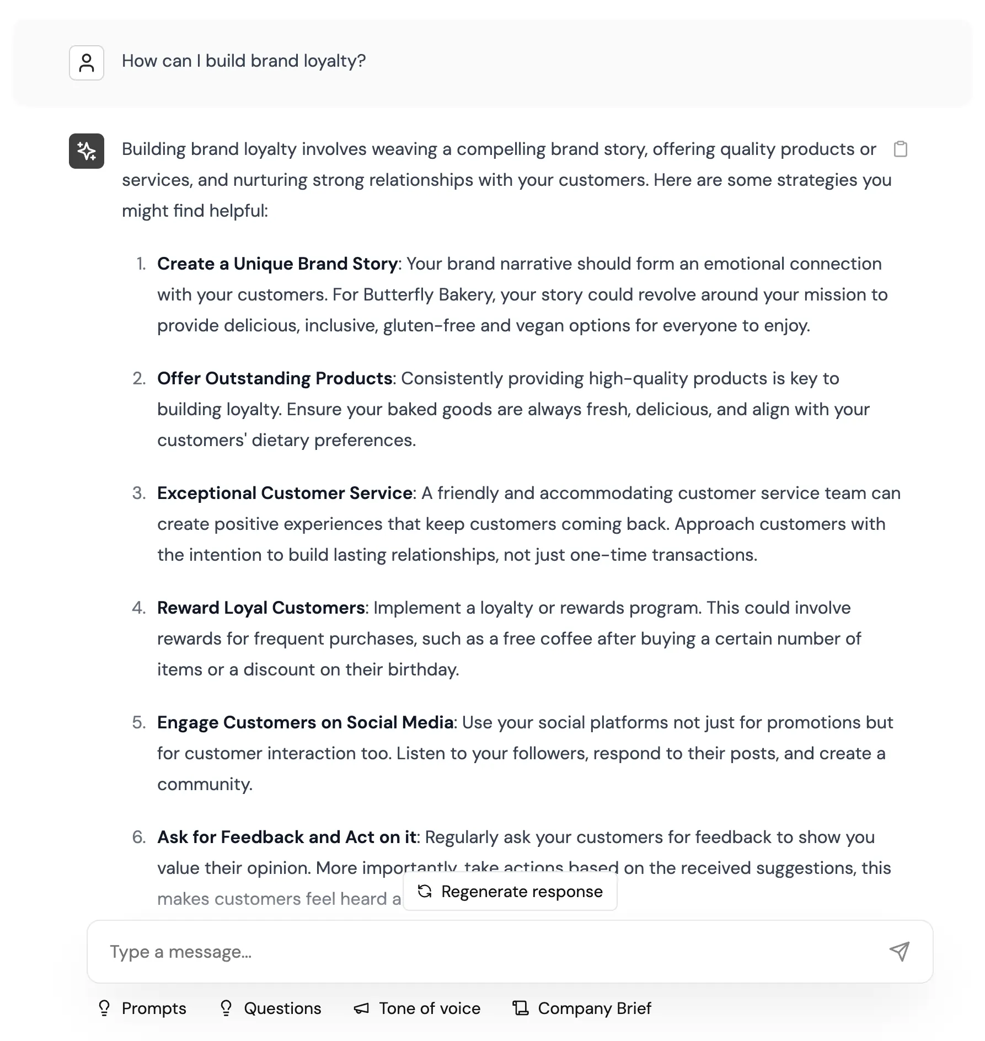Click the Questions lightbulb icon
Screen dimensions: 985x1041
(226, 1008)
